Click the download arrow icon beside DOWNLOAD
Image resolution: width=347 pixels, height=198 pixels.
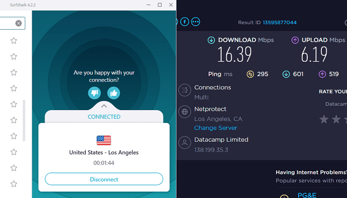tap(211, 40)
